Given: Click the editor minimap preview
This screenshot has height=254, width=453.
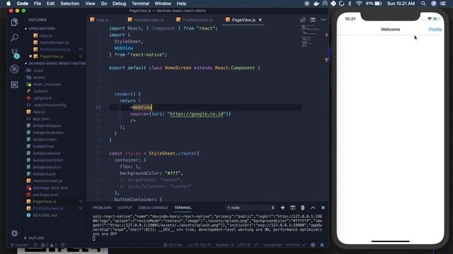Looking at the screenshot, I should pyautogui.click(x=311, y=36).
